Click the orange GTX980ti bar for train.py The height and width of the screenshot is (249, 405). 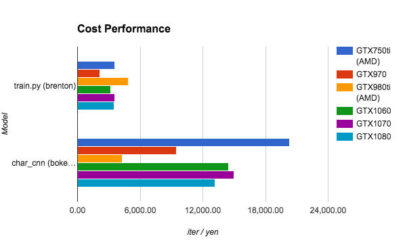pyautogui.click(x=103, y=82)
